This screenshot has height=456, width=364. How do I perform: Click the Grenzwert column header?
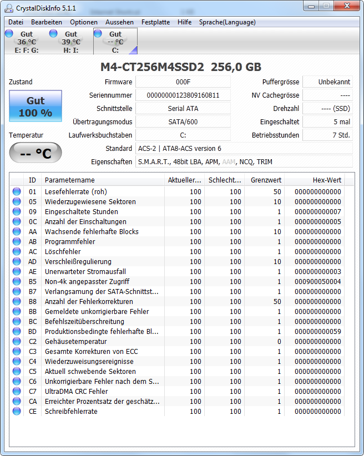click(265, 180)
